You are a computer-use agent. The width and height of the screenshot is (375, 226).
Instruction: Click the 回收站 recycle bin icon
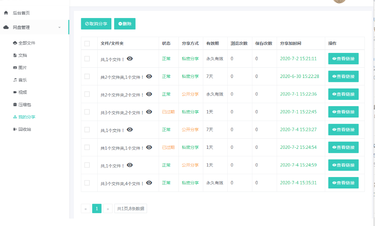[x=15, y=129]
